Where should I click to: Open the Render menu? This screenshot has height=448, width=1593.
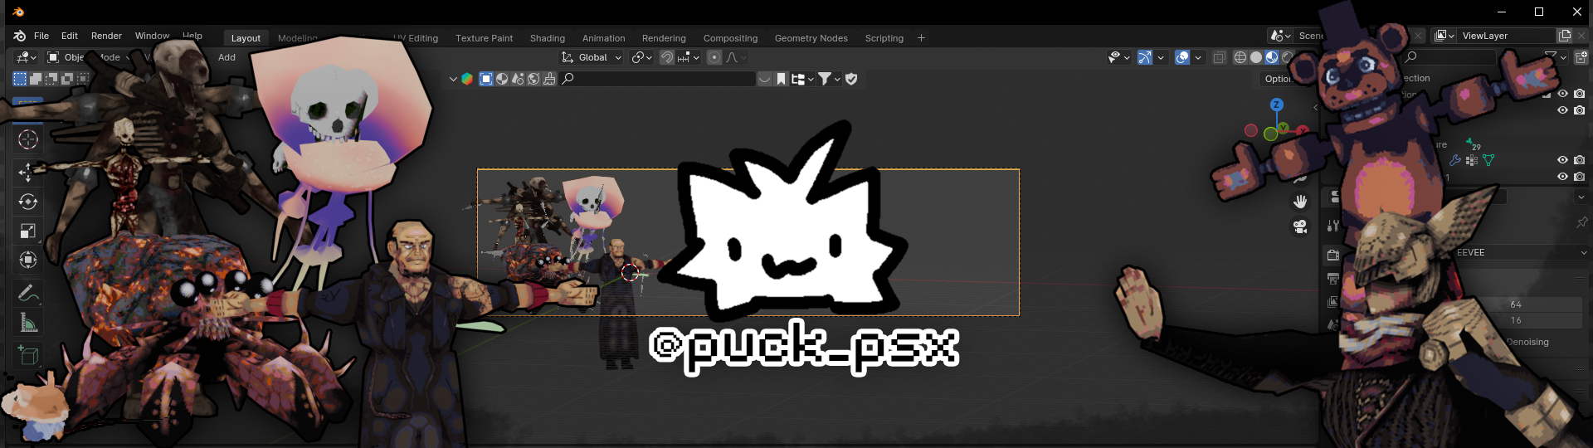pyautogui.click(x=106, y=36)
